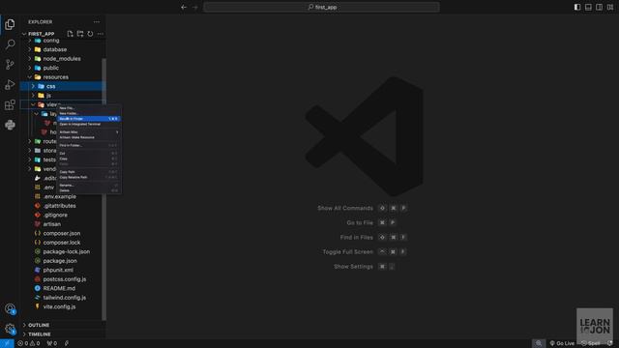Choose Delete from the context menu

(x=89, y=190)
